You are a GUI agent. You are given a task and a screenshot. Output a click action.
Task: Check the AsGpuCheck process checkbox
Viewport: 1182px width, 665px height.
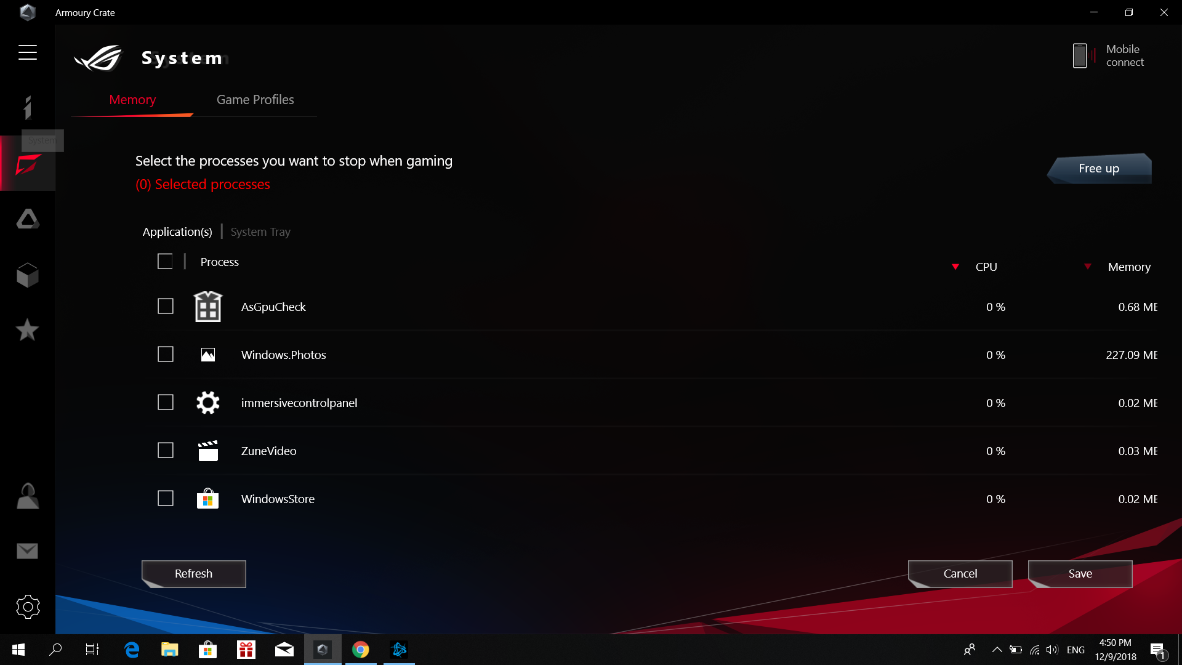point(166,306)
